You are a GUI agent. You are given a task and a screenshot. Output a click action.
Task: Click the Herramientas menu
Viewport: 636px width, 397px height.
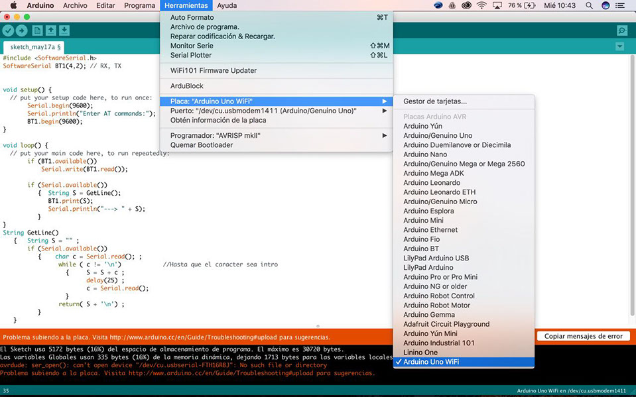(186, 5)
